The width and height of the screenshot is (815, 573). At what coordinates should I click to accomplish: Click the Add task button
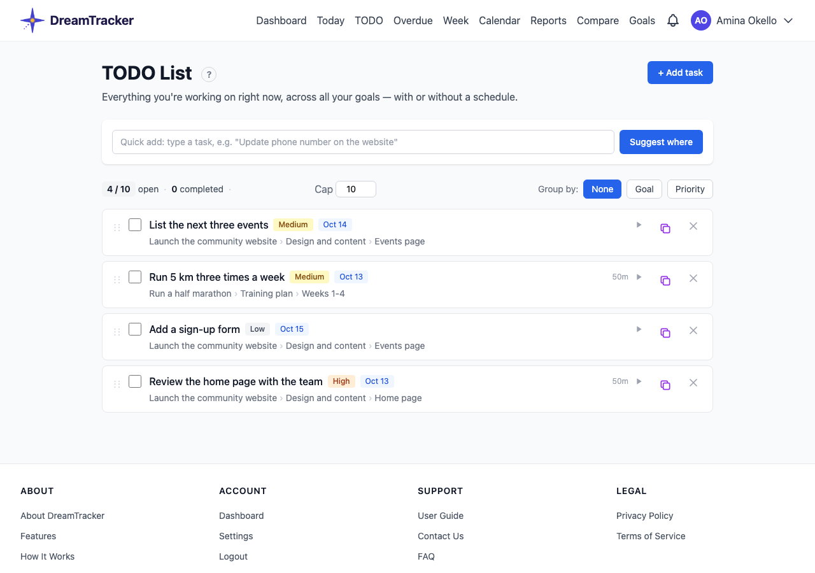click(680, 73)
